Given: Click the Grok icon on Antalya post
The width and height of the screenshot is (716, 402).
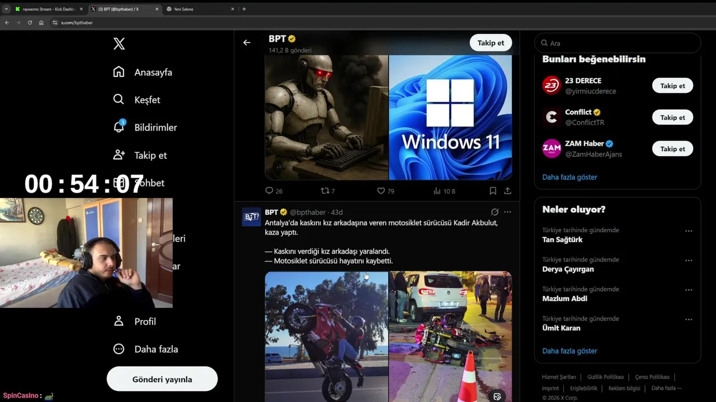Looking at the screenshot, I should click(x=494, y=212).
